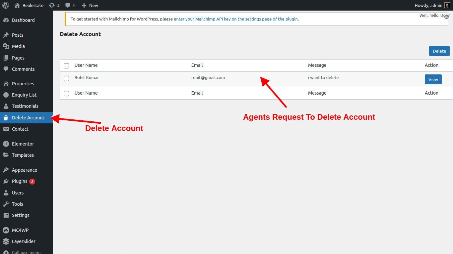The image size is (453, 254).
Task: Open the Enquiry List menu item
Action: 24,95
